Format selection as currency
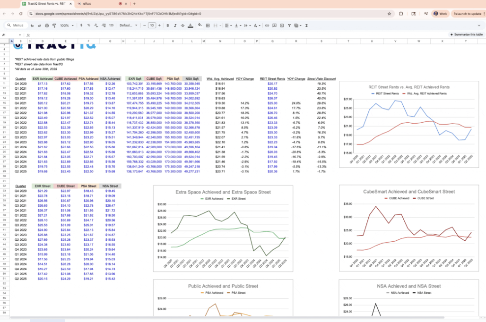This screenshot has width=486, height=322. click(x=82, y=25)
